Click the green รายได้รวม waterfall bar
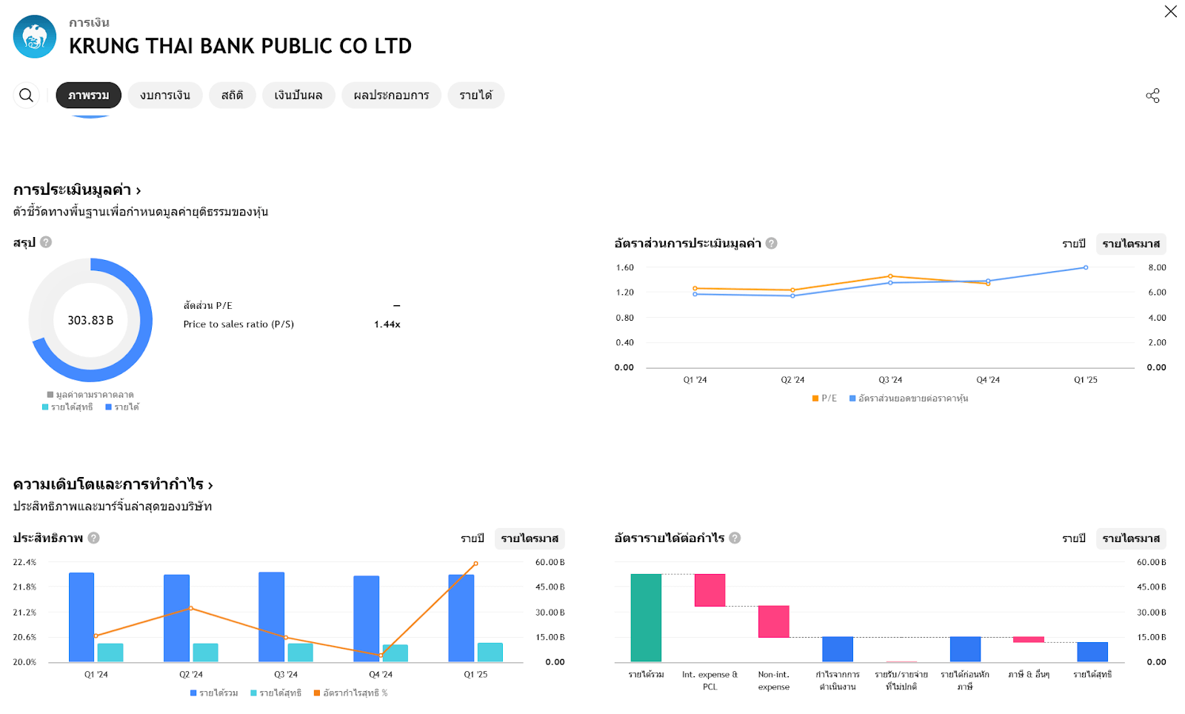The image size is (1185, 714). point(646,618)
